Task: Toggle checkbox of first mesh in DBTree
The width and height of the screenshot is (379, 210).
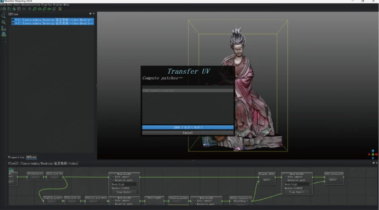Action: point(13,20)
